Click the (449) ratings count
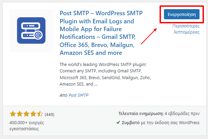208x139 pixels. pyautogui.click(x=49, y=114)
